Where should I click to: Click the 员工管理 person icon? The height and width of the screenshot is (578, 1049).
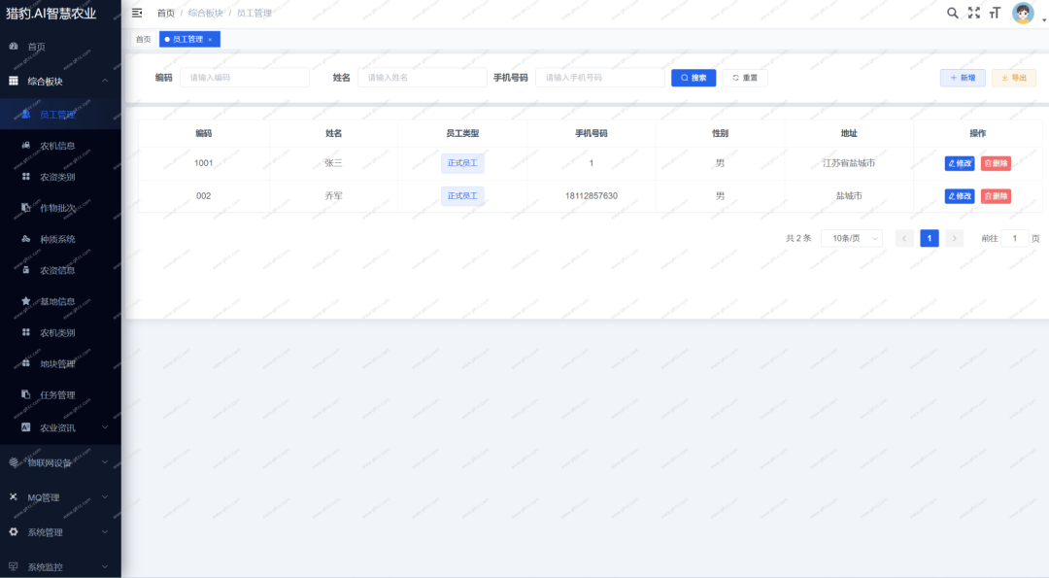pyautogui.click(x=25, y=114)
